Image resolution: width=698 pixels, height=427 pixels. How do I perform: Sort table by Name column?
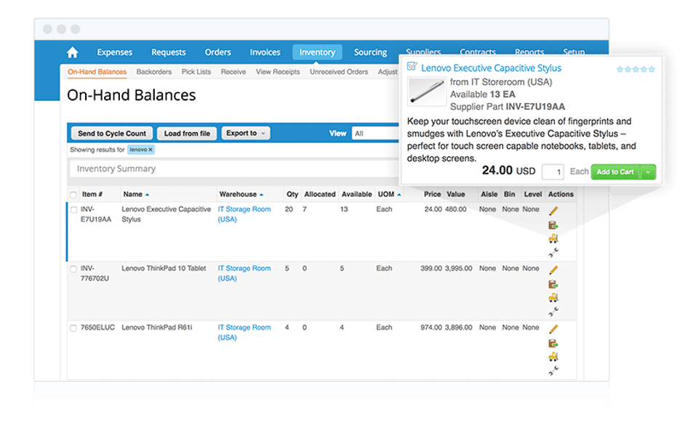click(136, 195)
